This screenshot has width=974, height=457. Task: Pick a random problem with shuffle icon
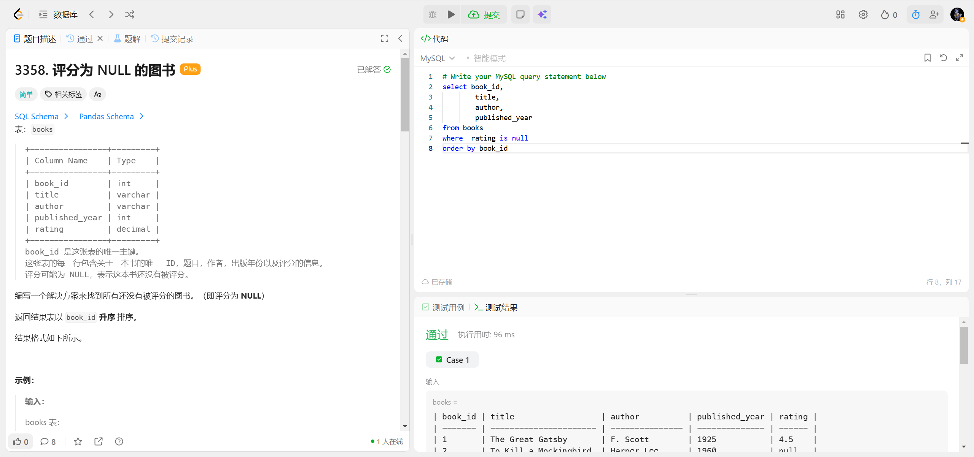129,14
